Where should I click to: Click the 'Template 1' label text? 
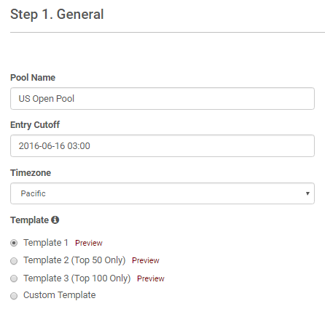46,243
